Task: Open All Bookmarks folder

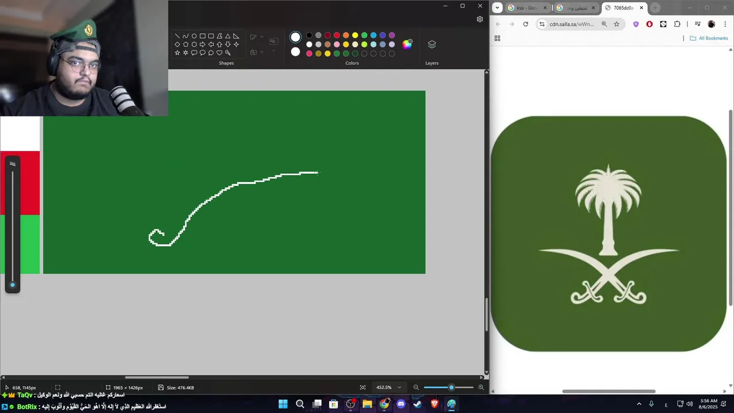Action: (x=708, y=38)
